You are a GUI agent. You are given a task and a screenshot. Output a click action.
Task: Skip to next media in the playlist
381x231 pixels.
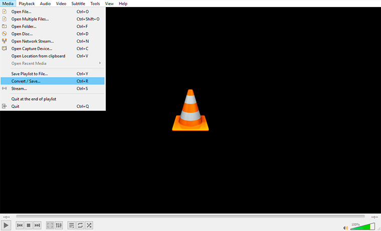pos(37,225)
